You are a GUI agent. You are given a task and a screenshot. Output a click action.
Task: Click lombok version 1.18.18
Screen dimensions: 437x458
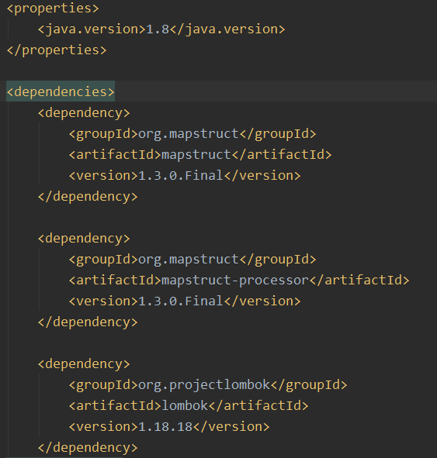pyautogui.click(x=165, y=426)
